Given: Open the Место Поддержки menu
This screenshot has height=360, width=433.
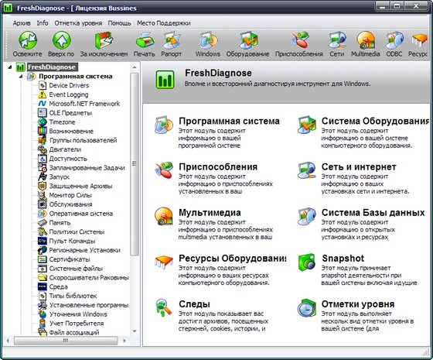Looking at the screenshot, I should (x=164, y=23).
